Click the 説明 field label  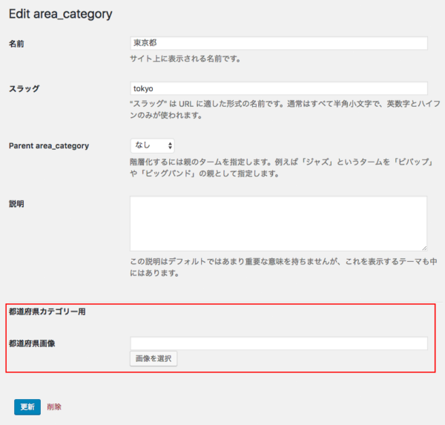coord(16,203)
